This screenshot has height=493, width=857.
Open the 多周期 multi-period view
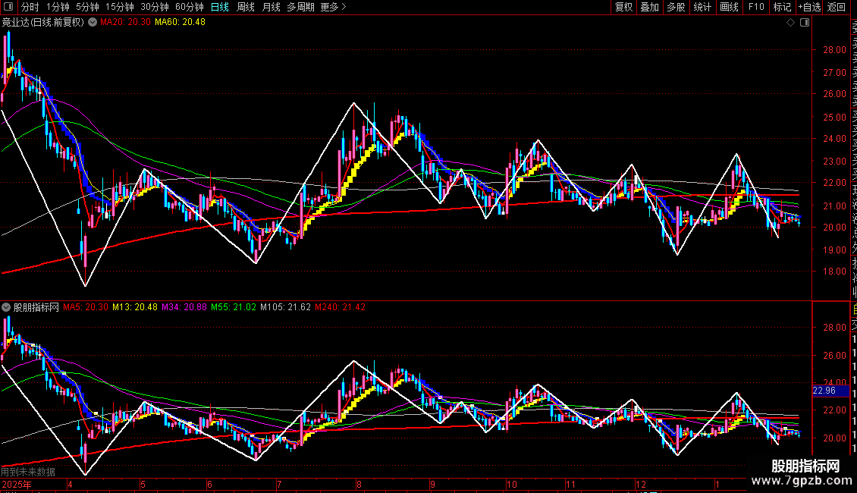300,7
